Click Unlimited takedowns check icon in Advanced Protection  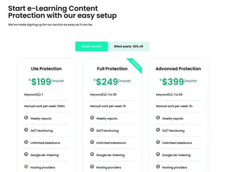click(158, 142)
